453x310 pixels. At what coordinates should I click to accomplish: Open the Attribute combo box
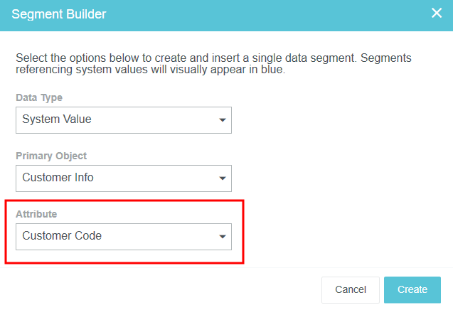point(123,237)
